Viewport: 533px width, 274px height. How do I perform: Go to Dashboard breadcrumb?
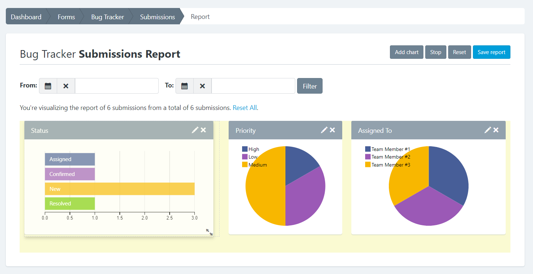point(26,17)
